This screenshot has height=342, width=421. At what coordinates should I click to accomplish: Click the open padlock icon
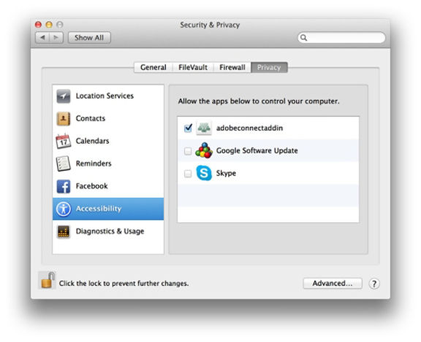[48, 281]
